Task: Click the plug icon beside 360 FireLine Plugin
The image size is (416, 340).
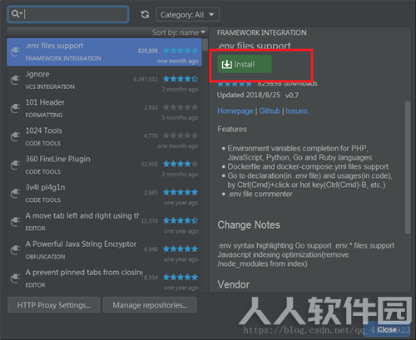Action: tap(15, 165)
